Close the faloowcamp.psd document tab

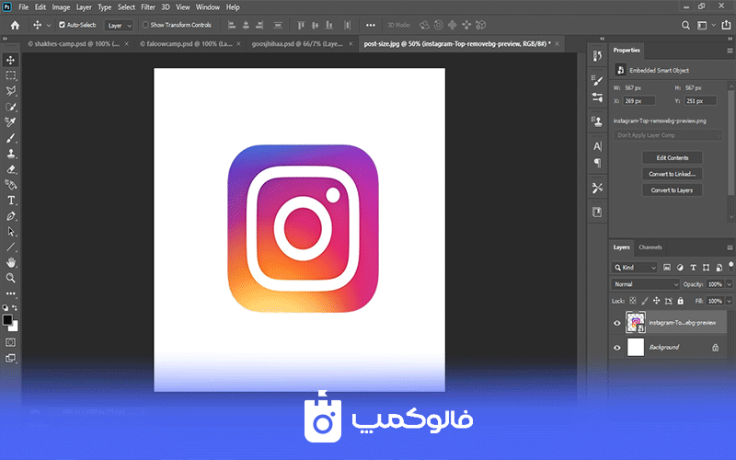pos(238,43)
